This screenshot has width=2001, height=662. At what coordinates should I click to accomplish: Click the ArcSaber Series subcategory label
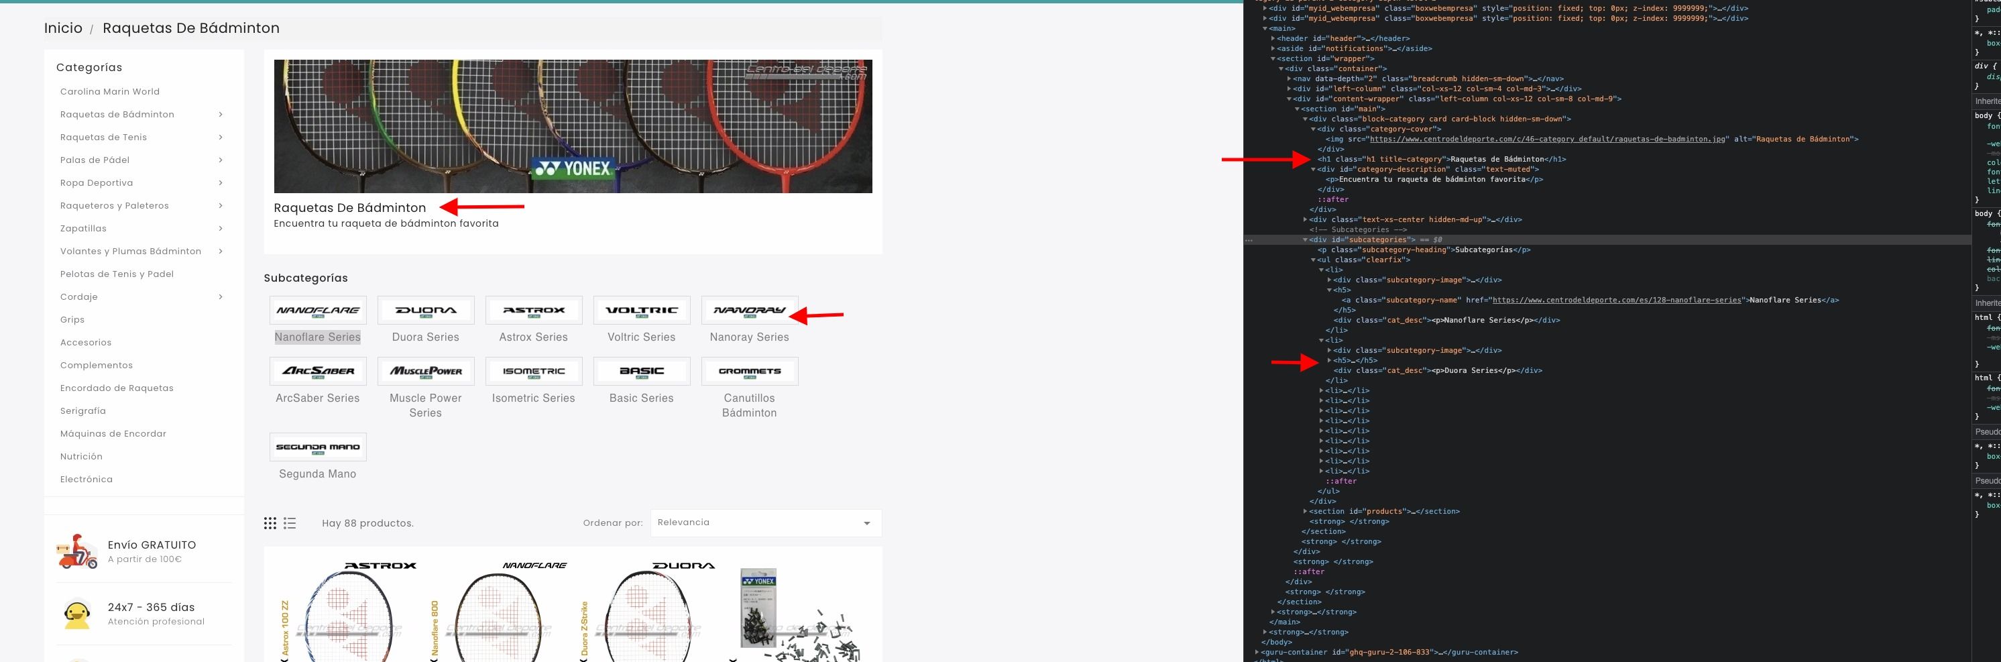click(318, 398)
